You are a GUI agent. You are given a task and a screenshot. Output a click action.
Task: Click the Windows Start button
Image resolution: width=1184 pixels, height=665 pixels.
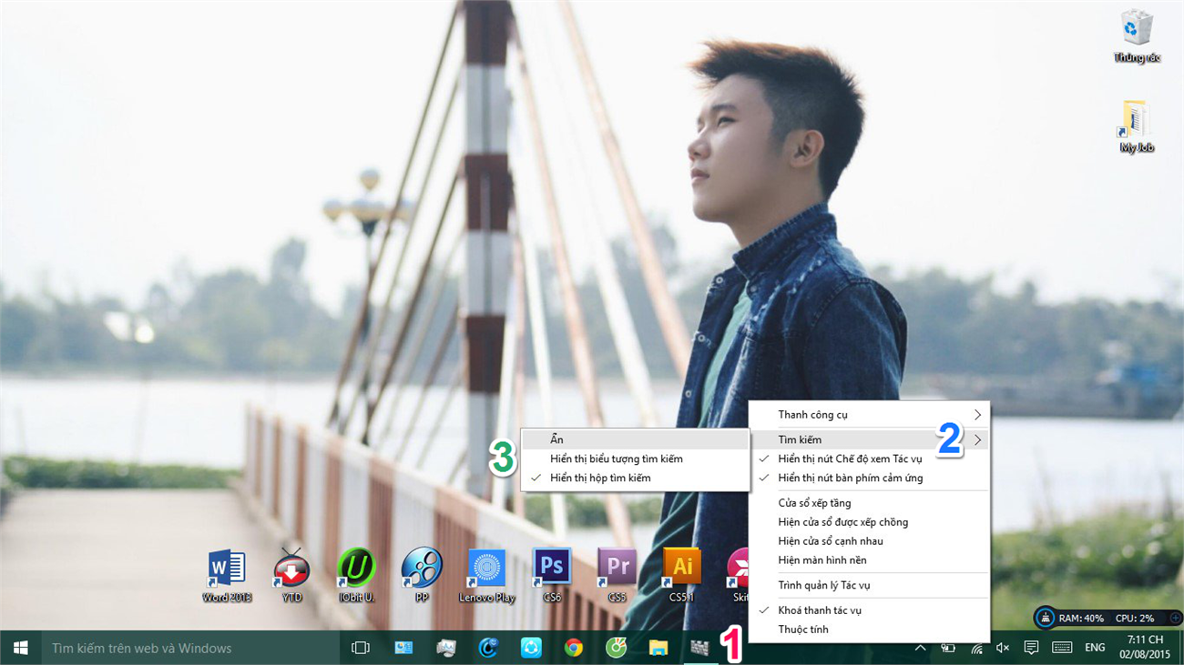tap(20, 648)
